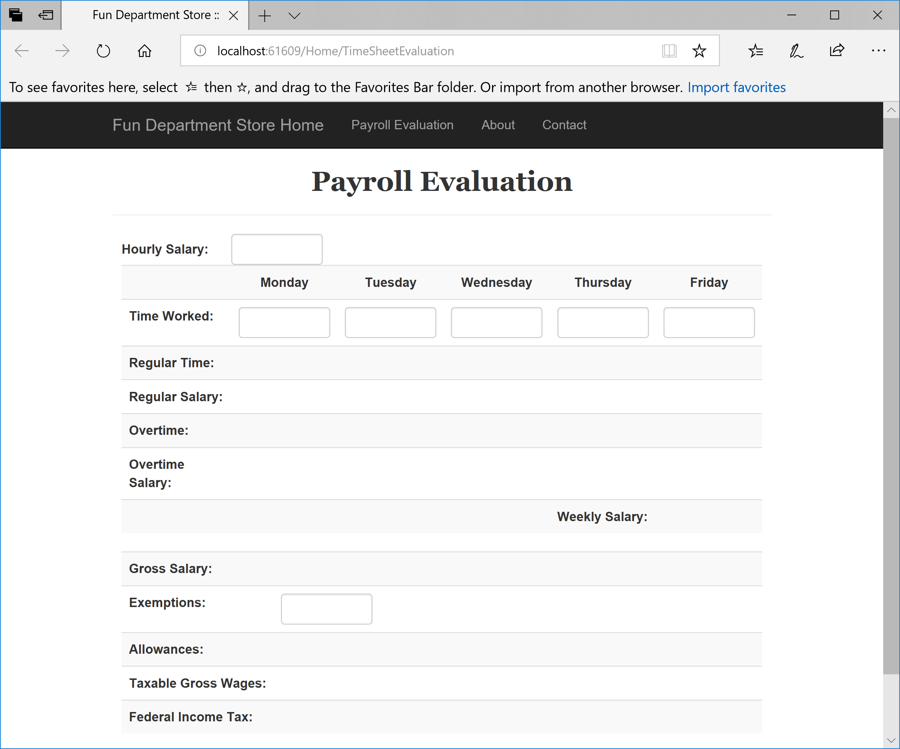Click the Tuesday column header

(391, 282)
